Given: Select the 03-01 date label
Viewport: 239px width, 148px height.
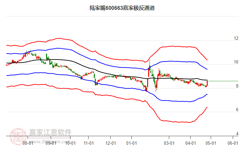Looking at the screenshot, I should coord(169,143).
